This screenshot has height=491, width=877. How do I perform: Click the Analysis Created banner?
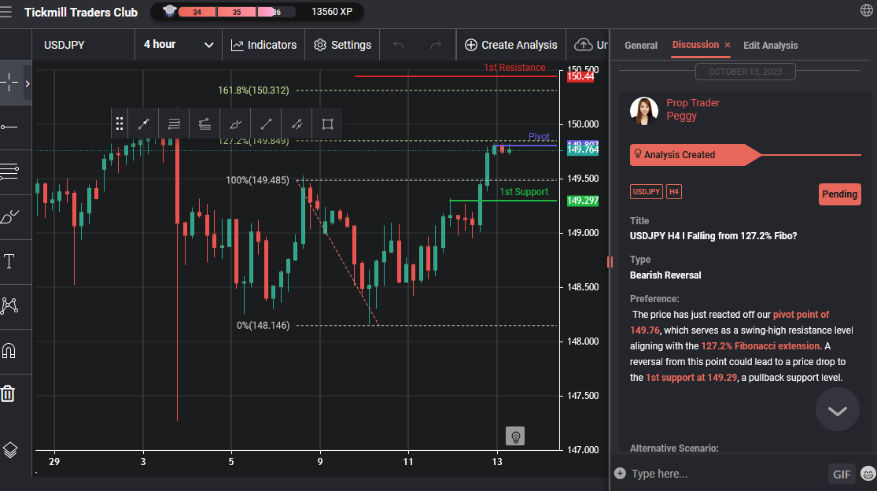click(x=695, y=155)
